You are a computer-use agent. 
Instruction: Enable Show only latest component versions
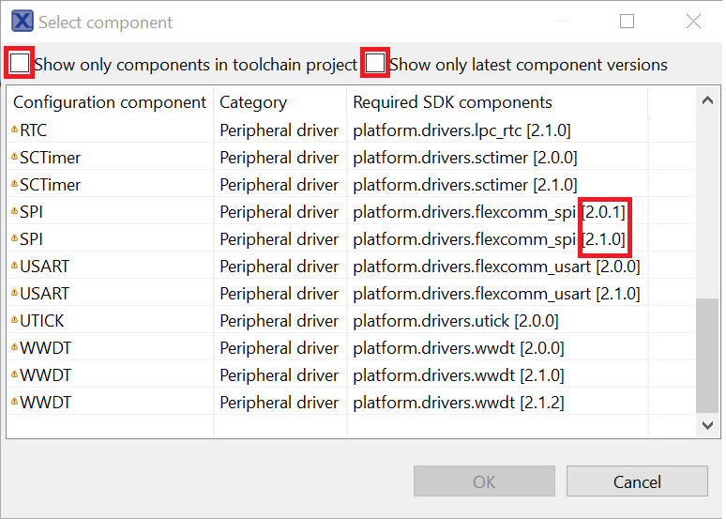(x=374, y=63)
